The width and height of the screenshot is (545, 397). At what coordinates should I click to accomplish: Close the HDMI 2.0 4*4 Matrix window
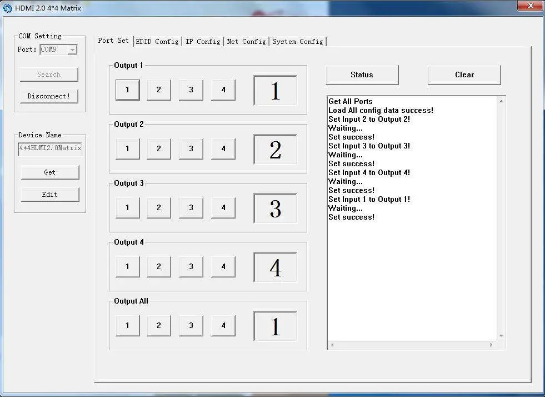(x=530, y=6)
